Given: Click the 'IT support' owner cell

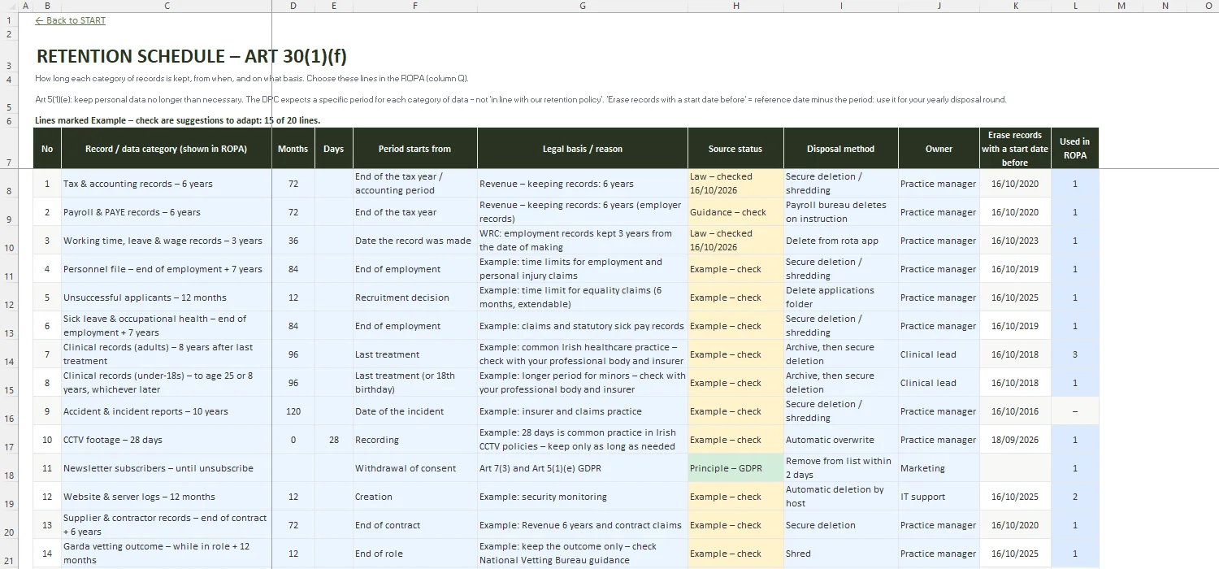Looking at the screenshot, I should [x=939, y=497].
